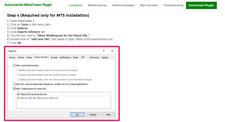
Task: Go to Market Scanner section
Action: pyautogui.click(x=97, y=5)
